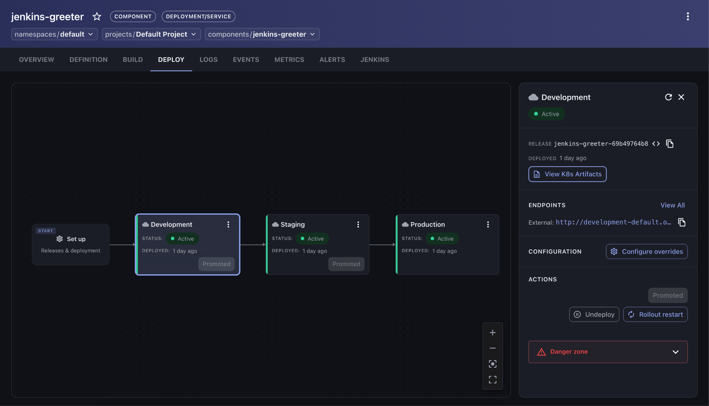Expand the Danger zone section

pos(608,352)
